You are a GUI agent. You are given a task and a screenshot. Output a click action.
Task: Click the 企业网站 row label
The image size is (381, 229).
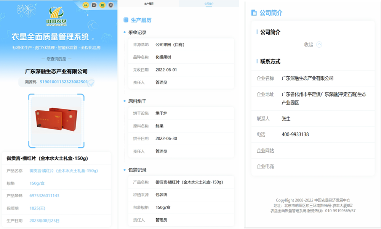click(265, 151)
